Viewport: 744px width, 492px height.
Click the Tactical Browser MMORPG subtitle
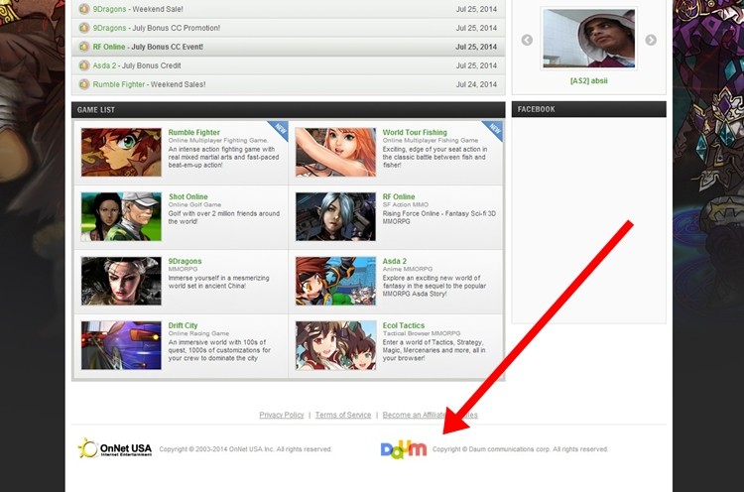[422, 333]
